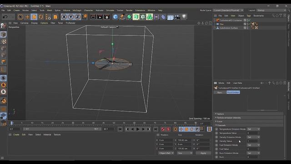Image resolution: width=291 pixels, height=164 pixels.
Task: Expand Particle emission intensity section
Action: [x=249, y=118]
